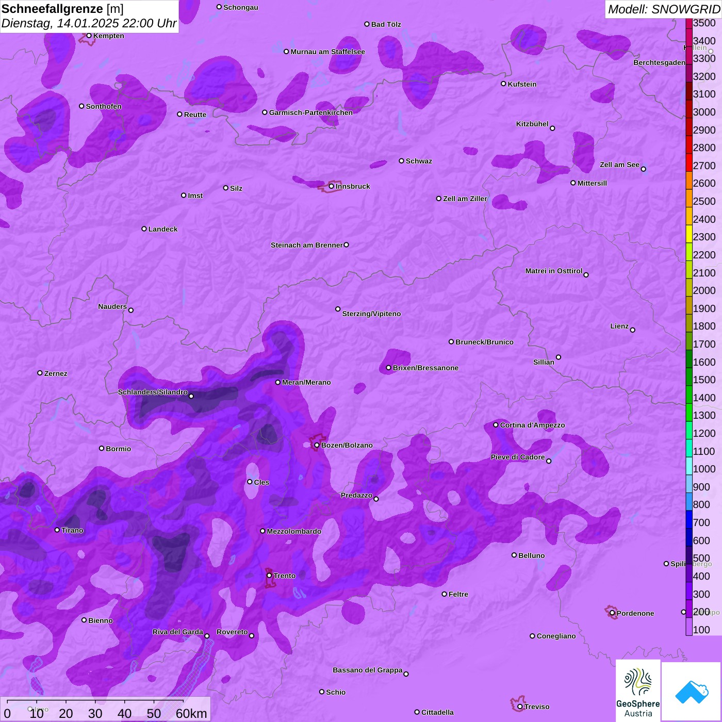Screen dimensions: 722x722
Task: Click the Reutte label
Action: [x=195, y=114]
